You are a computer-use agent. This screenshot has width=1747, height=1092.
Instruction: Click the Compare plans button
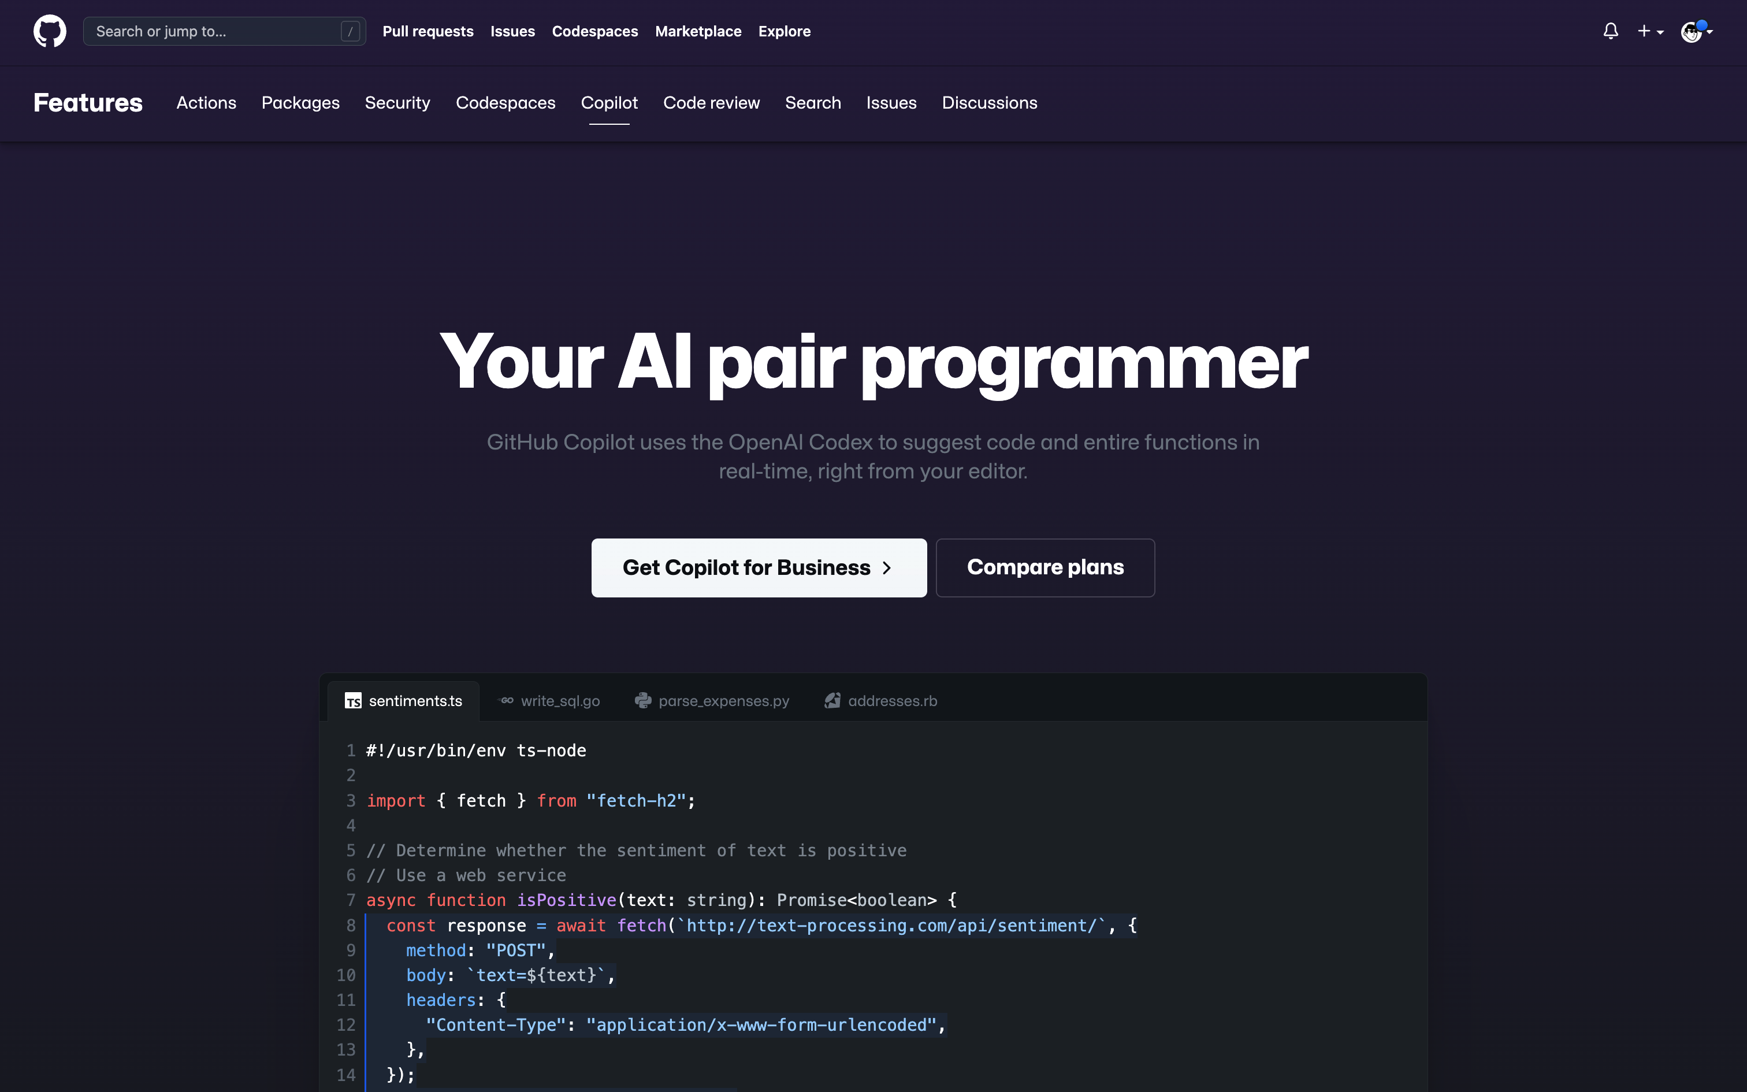1045,566
